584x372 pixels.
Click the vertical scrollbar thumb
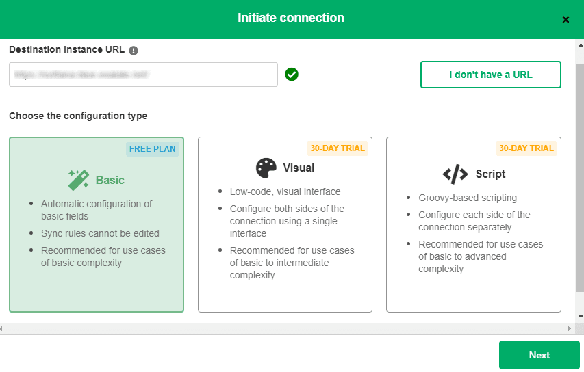581,178
